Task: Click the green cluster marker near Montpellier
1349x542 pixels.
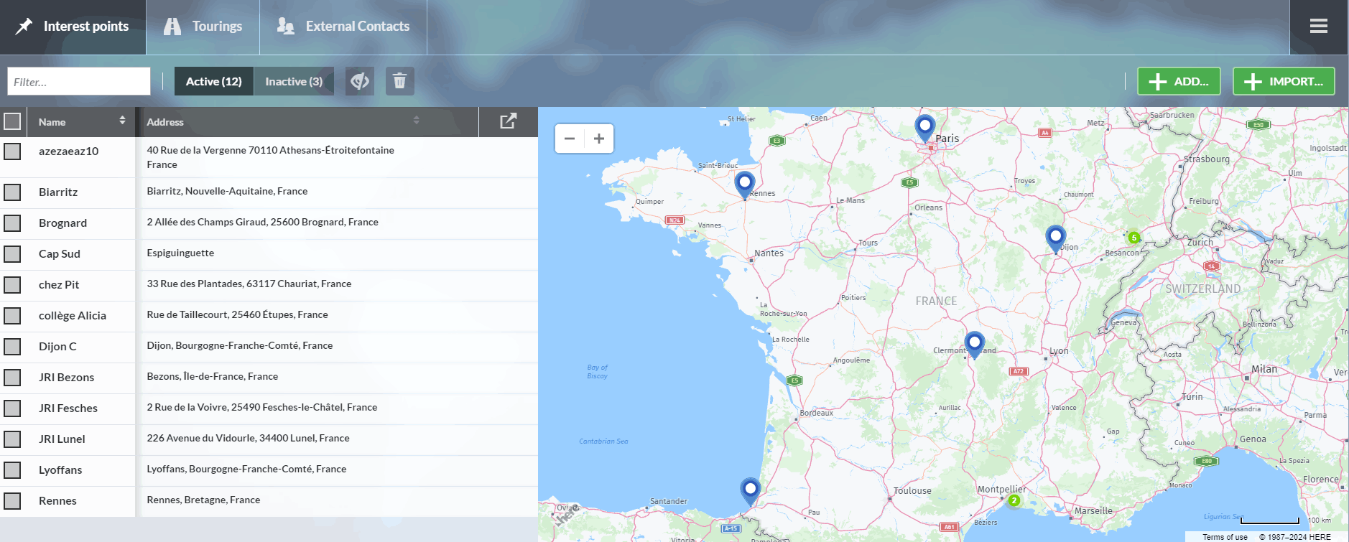Action: 1014,500
